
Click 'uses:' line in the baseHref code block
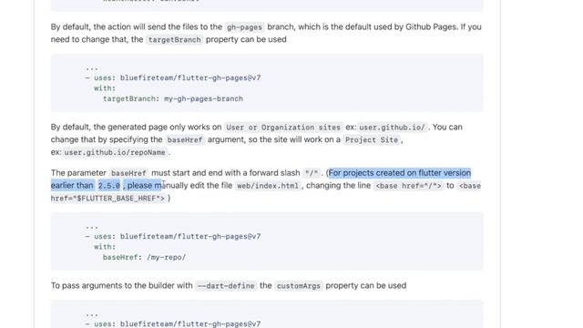pos(173,237)
